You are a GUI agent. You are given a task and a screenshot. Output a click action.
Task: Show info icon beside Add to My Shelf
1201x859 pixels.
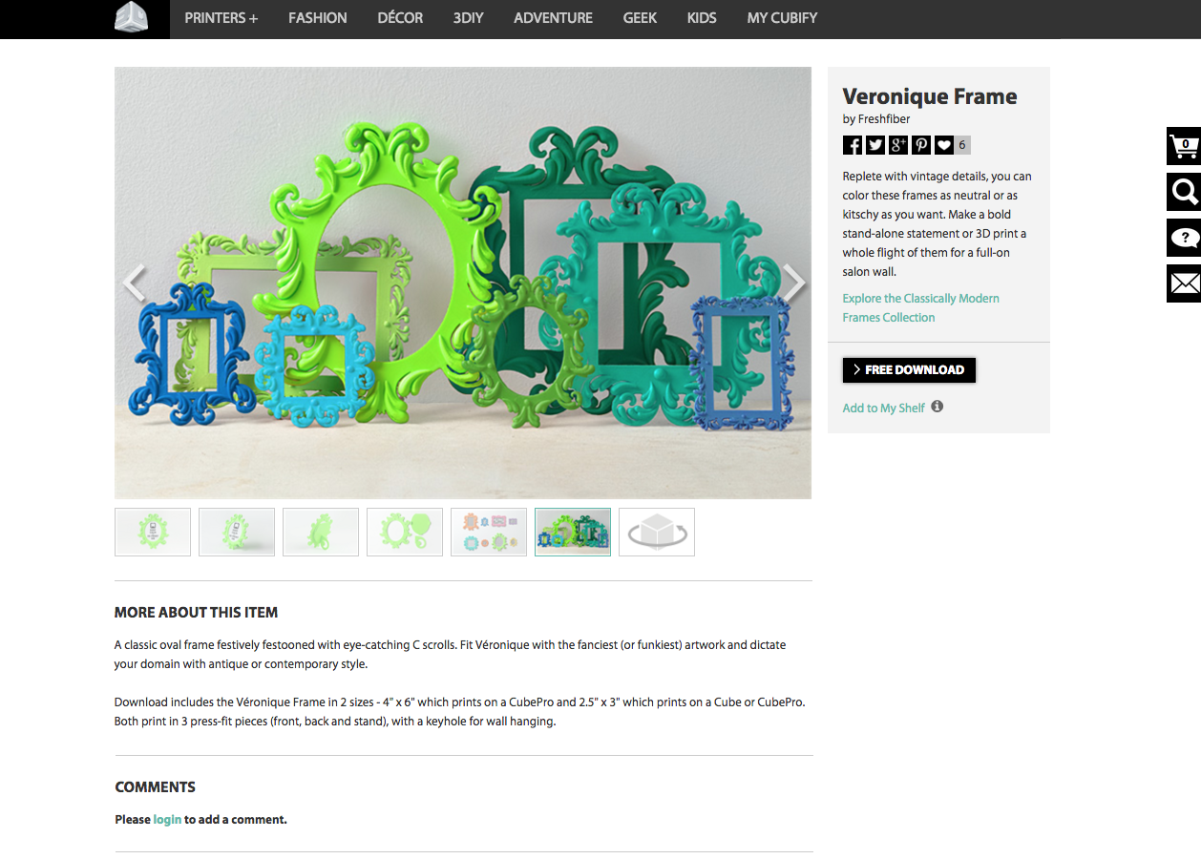click(938, 407)
